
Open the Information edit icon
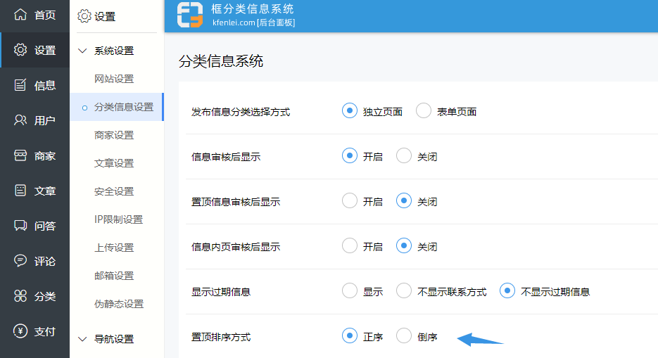pyautogui.click(x=20, y=85)
